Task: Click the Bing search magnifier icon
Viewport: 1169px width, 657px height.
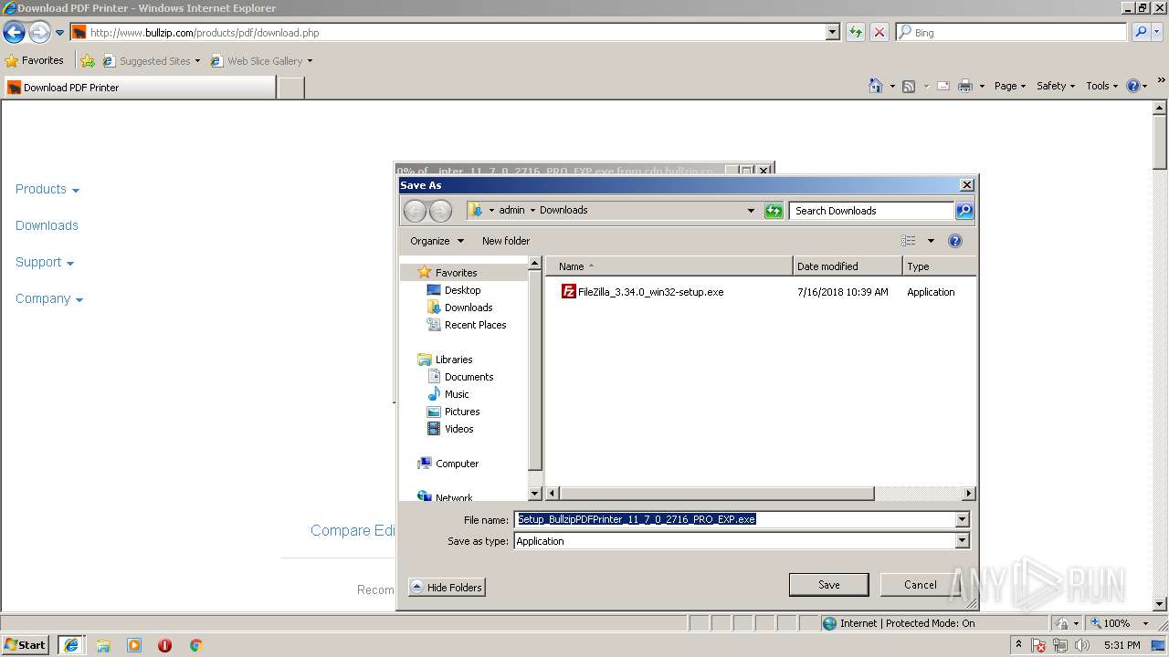Action: pos(1140,32)
